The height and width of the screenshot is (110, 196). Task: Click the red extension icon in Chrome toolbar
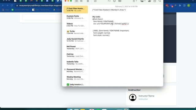click(167, 5)
